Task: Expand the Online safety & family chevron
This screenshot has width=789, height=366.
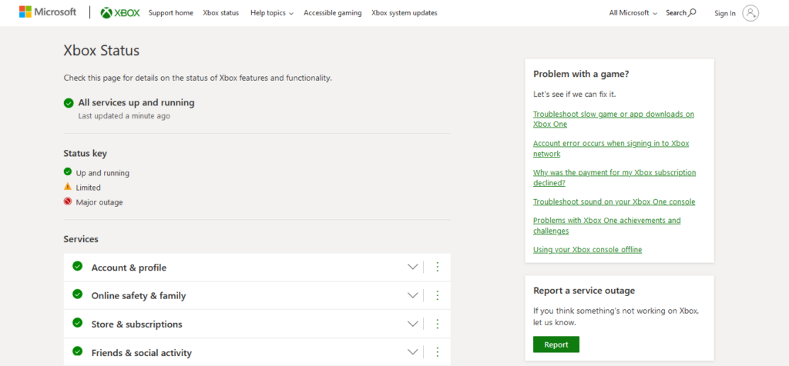Action: click(x=413, y=295)
